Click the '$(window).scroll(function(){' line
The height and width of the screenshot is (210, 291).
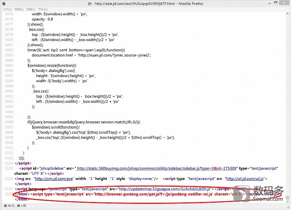[56, 127]
